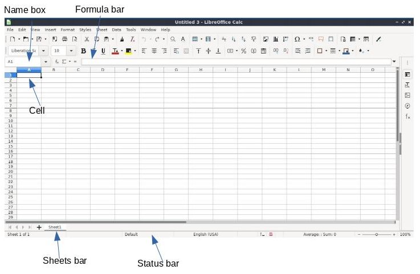Open Find and Replace magnifier icon
Image resolution: width=420 pixels, height=274 pixels.
pos(173,39)
